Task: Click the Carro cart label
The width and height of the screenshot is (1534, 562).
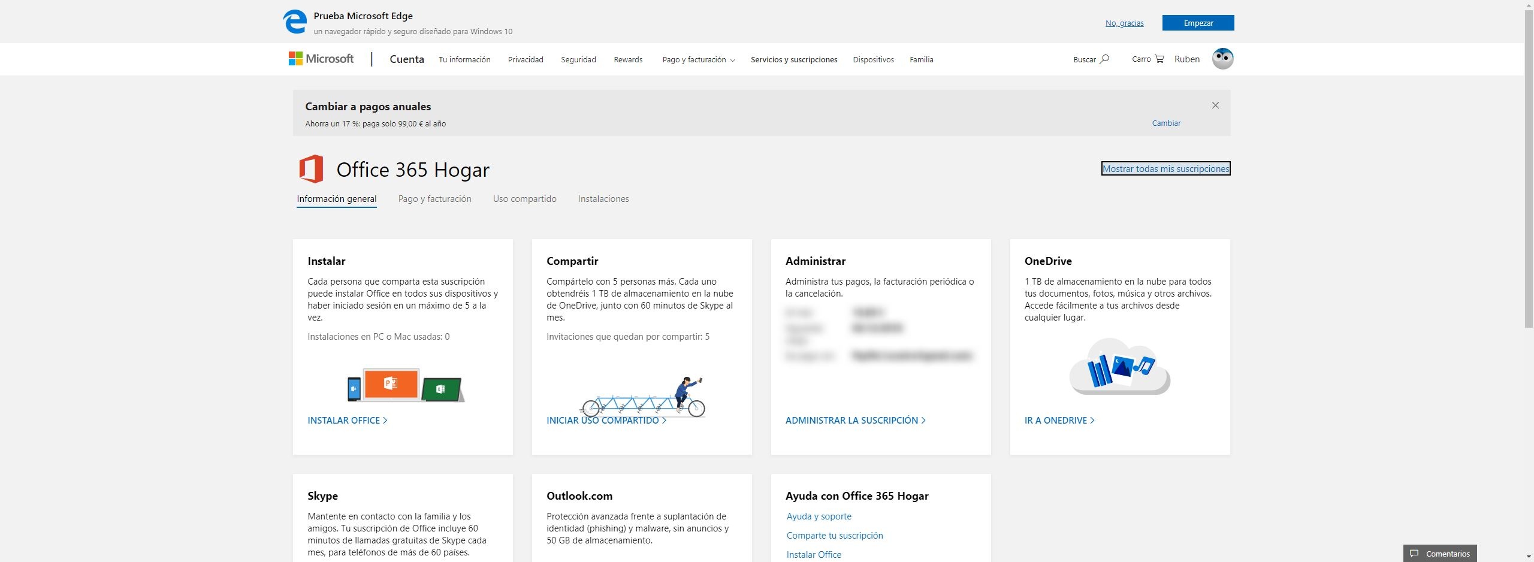Action: pyautogui.click(x=1142, y=59)
